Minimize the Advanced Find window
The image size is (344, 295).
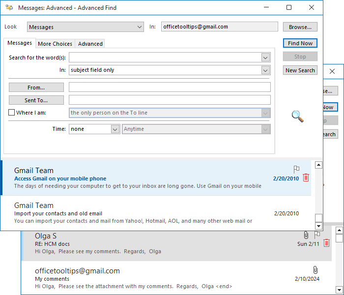click(x=266, y=7)
